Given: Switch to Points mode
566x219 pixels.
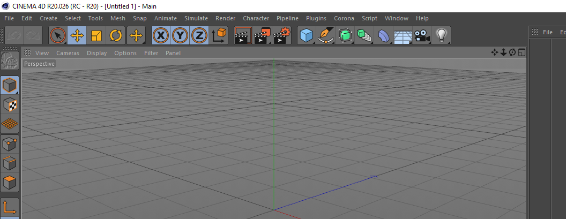Looking at the screenshot, I should coord(10,145).
